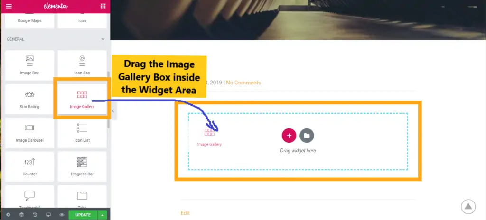Open the Update button options arrow
Image resolution: width=486 pixels, height=220 pixels.
point(103,215)
